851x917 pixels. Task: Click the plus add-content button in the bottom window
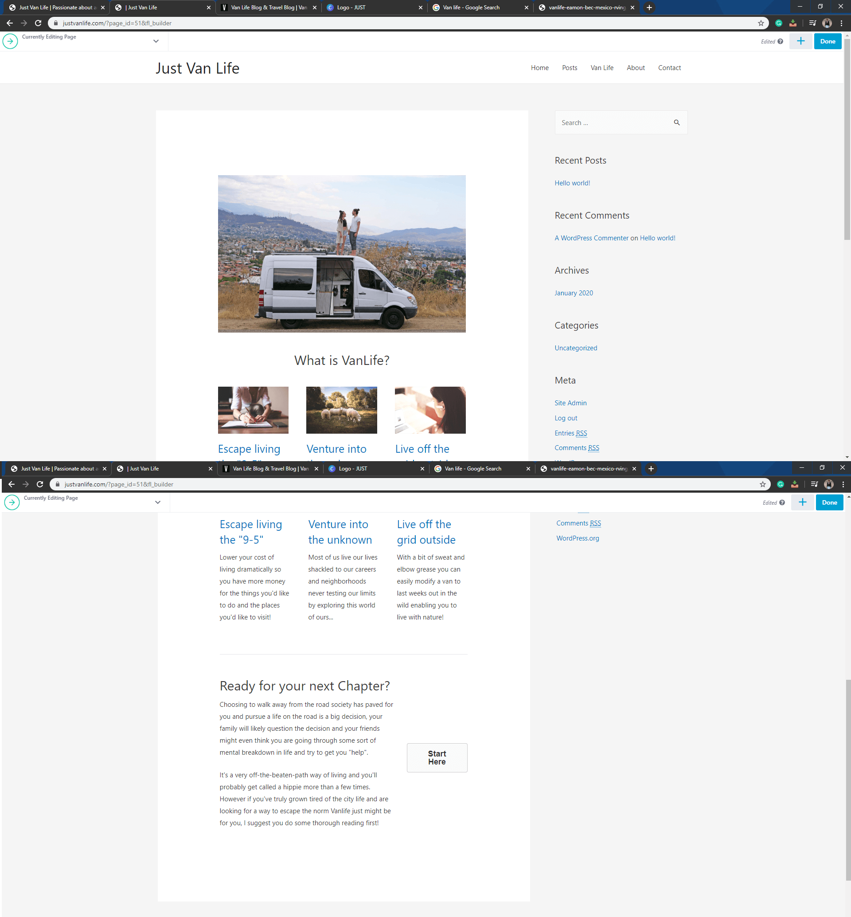click(x=803, y=502)
